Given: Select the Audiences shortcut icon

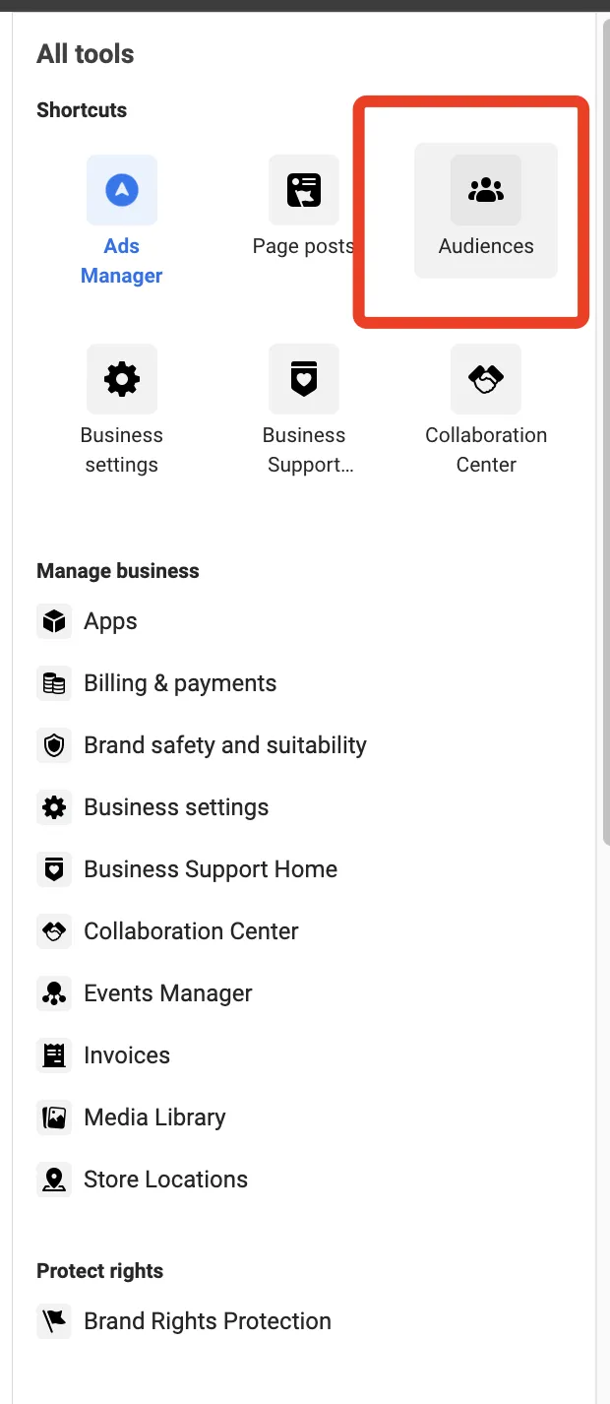Looking at the screenshot, I should 486,190.
